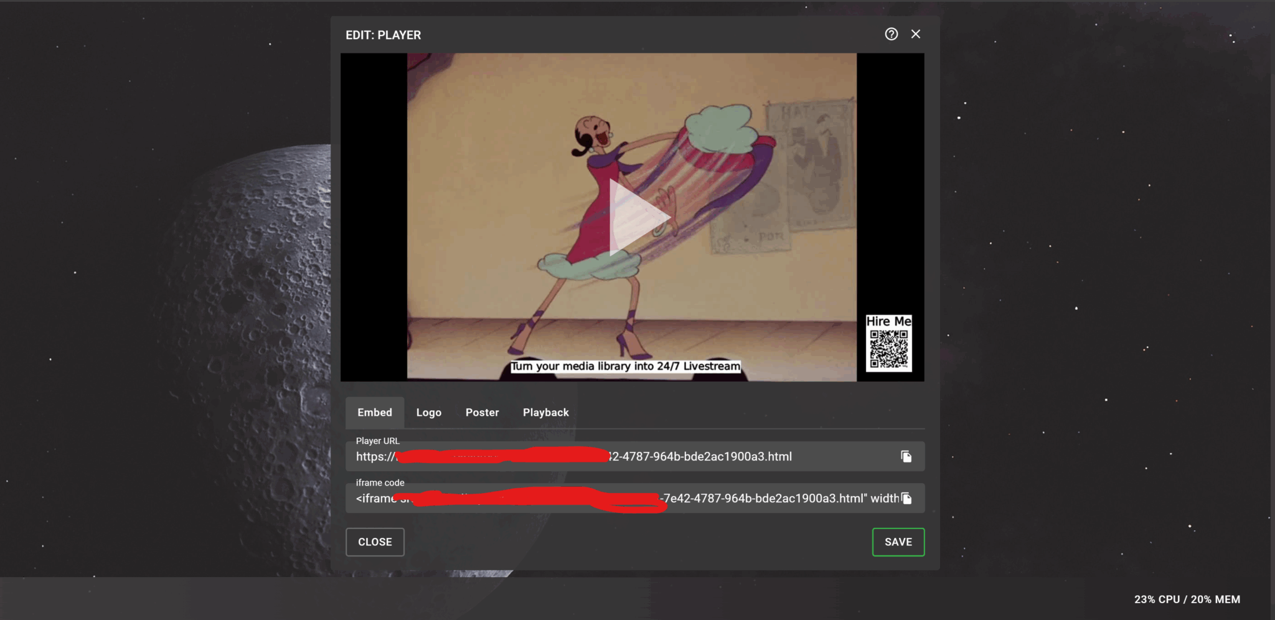This screenshot has height=620, width=1275.
Task: Click the CPU / MEM usage status text
Action: 1187,599
